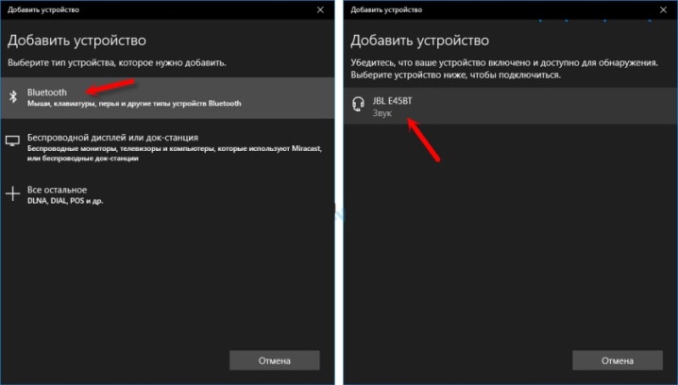The image size is (678, 385).
Task: Click the Bluetooth description text about mice and keyboards
Action: pyautogui.click(x=134, y=103)
